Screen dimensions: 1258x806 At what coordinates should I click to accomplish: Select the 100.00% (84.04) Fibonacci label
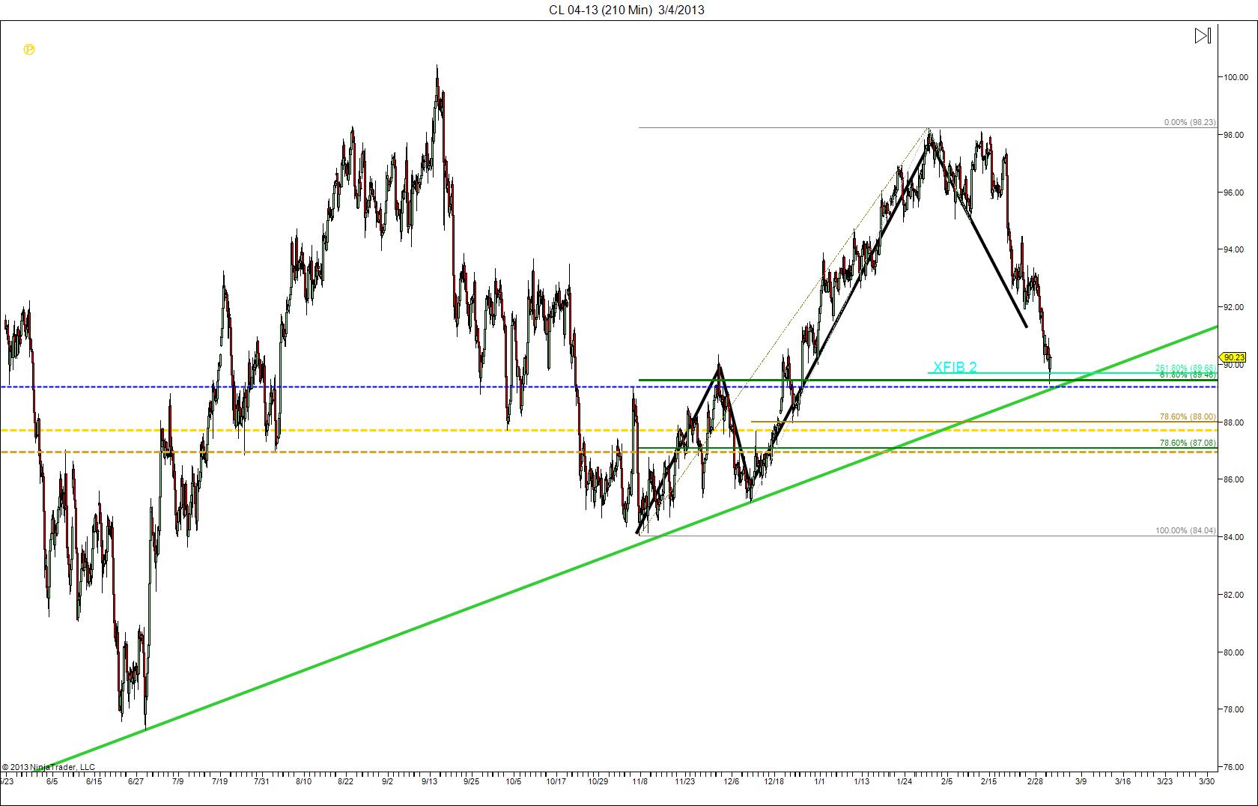tap(1185, 530)
